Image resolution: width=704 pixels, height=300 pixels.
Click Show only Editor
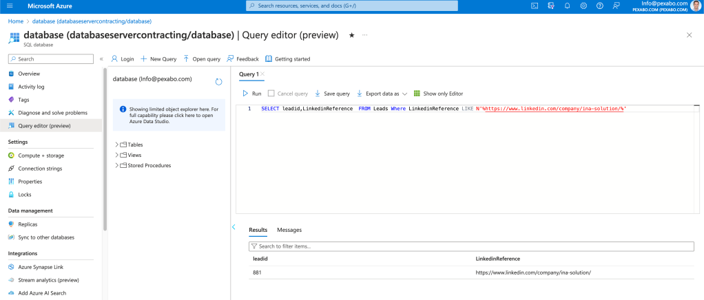[x=438, y=94]
